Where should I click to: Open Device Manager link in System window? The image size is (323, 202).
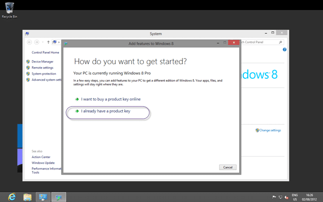[42, 62]
